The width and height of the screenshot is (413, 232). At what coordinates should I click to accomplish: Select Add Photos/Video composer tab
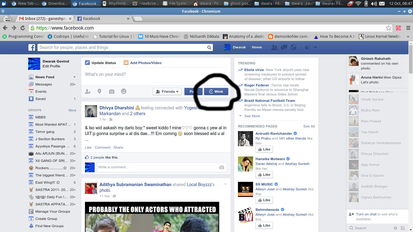point(142,63)
